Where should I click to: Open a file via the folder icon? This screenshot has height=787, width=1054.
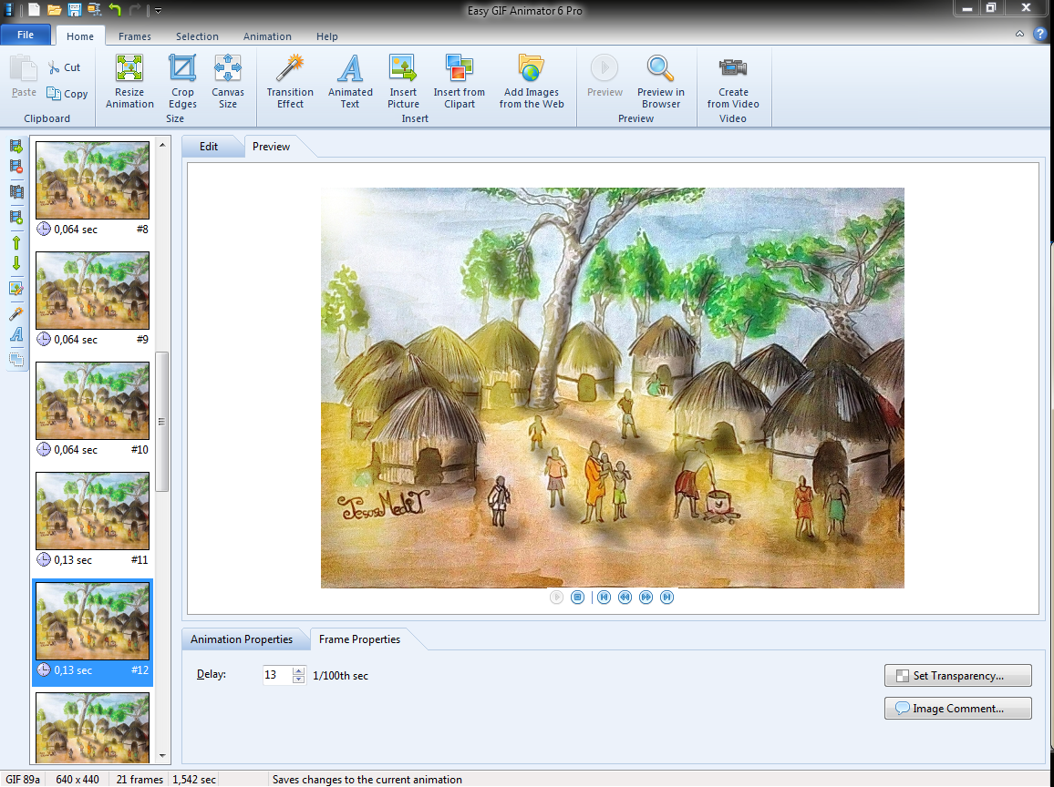click(x=55, y=10)
